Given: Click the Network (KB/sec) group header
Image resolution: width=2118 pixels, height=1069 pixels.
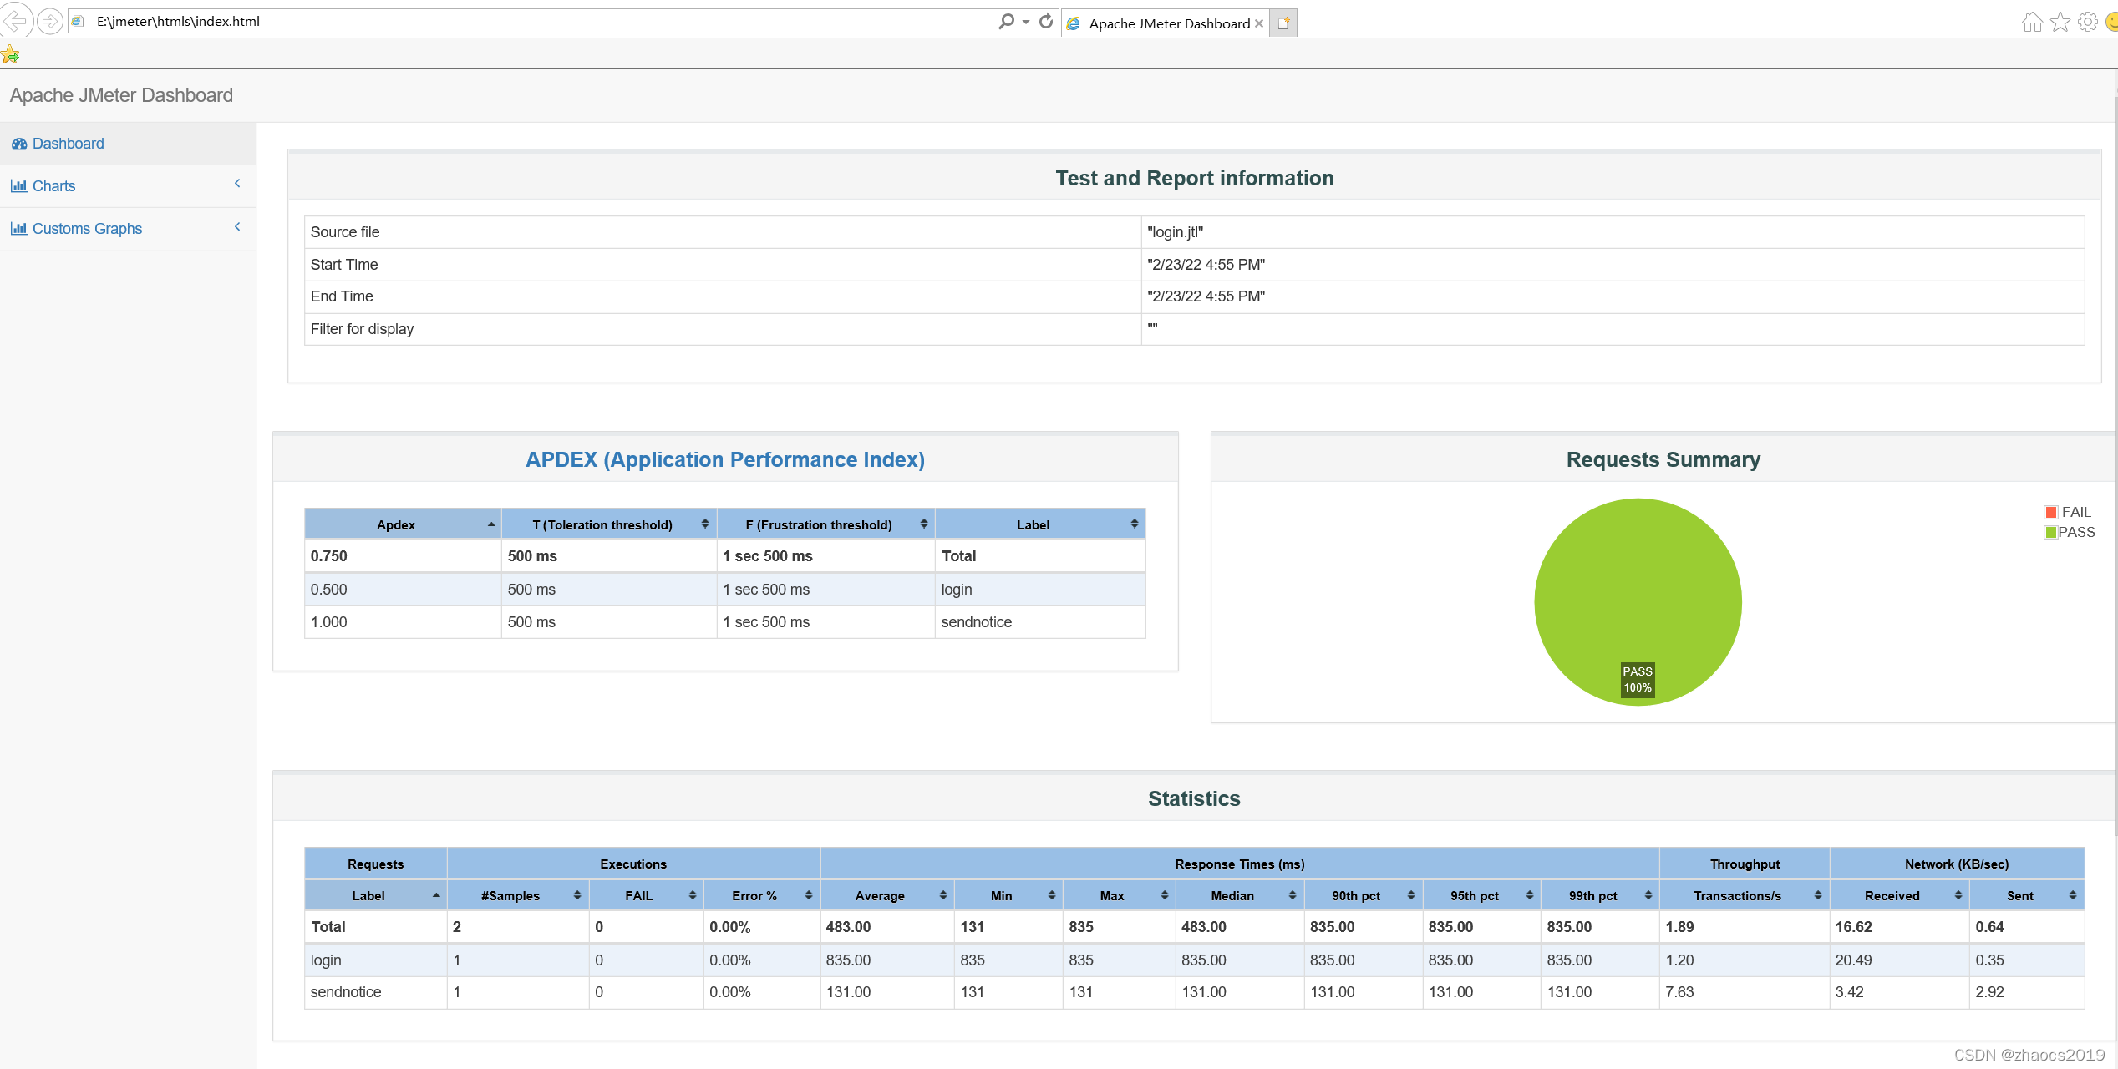Looking at the screenshot, I should click(1957, 864).
